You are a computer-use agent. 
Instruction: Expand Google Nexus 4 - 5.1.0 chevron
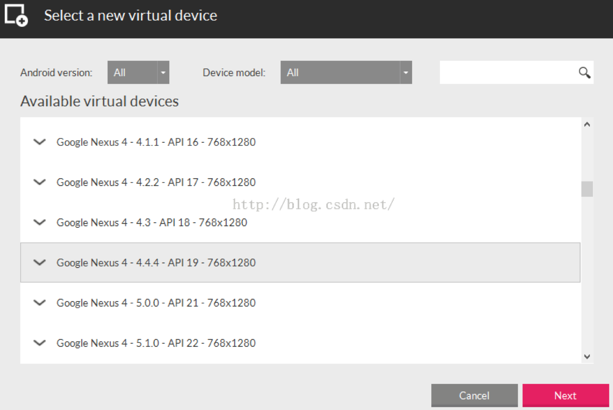[40, 343]
